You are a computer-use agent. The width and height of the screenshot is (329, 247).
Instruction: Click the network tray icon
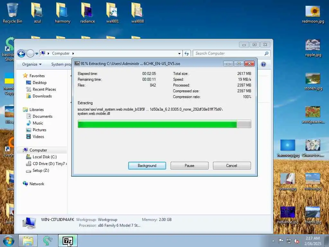(289, 241)
